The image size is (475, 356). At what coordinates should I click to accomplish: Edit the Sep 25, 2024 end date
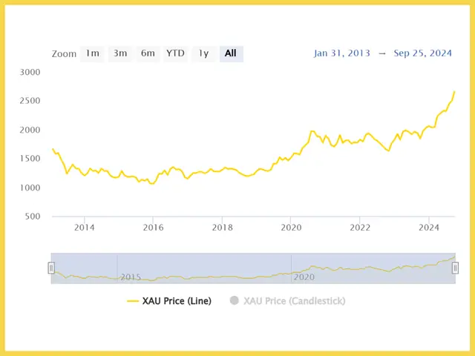tap(422, 53)
